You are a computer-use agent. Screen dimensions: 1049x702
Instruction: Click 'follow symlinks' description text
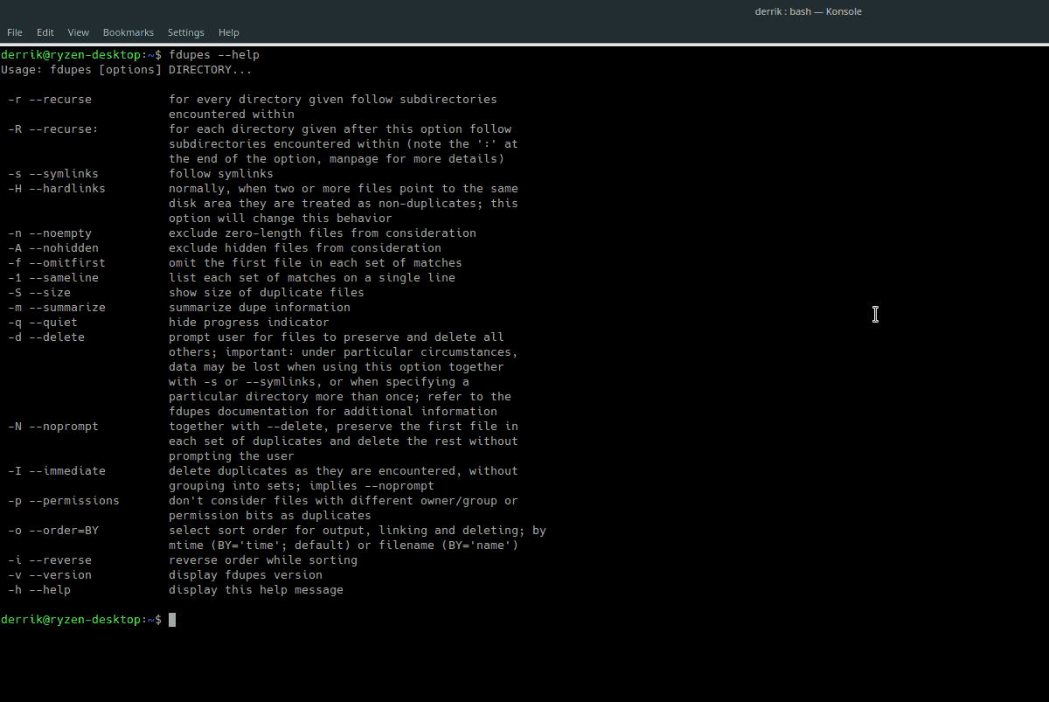[x=221, y=174]
